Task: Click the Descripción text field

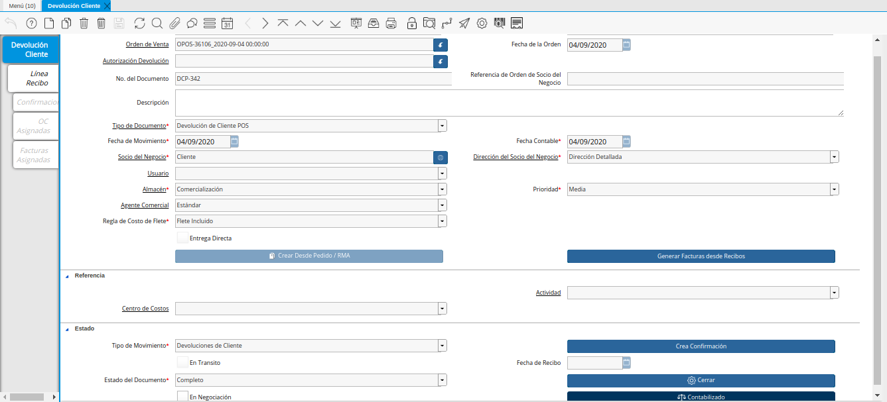Action: (x=508, y=103)
